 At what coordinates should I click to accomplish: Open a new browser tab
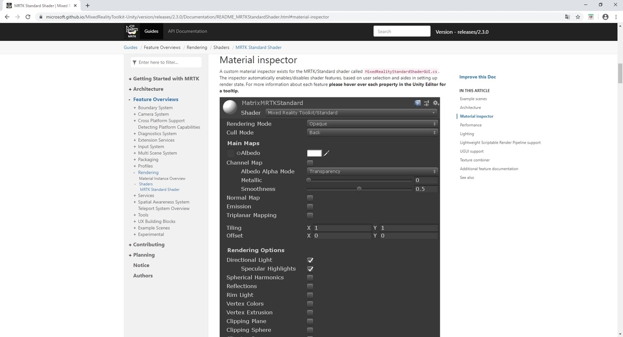click(x=88, y=6)
